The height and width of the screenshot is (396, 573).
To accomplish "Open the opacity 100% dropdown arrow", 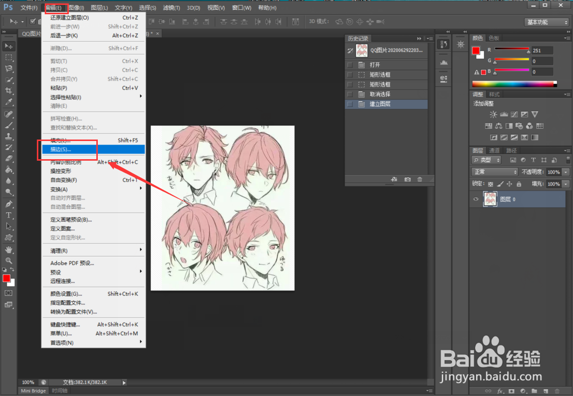I will coord(566,172).
